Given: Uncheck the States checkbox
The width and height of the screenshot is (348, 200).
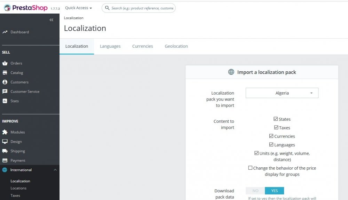Looking at the screenshot, I should pyautogui.click(x=275, y=119).
